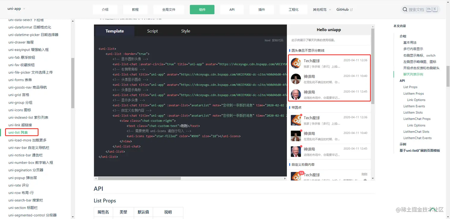
Task: Click the code horizontal scrollbar thumb
Action: click(x=139, y=179)
